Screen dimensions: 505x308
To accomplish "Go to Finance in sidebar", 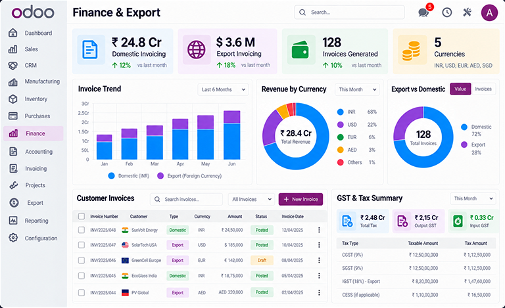I will [33, 133].
